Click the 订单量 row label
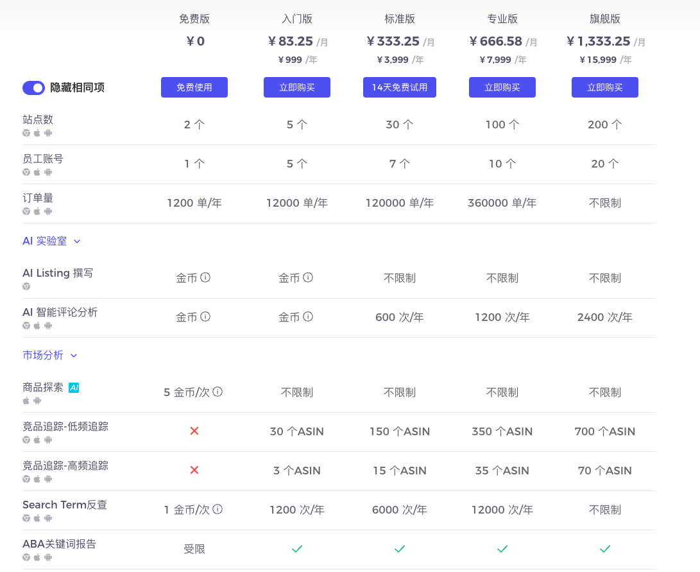700x572 pixels. tap(38, 198)
